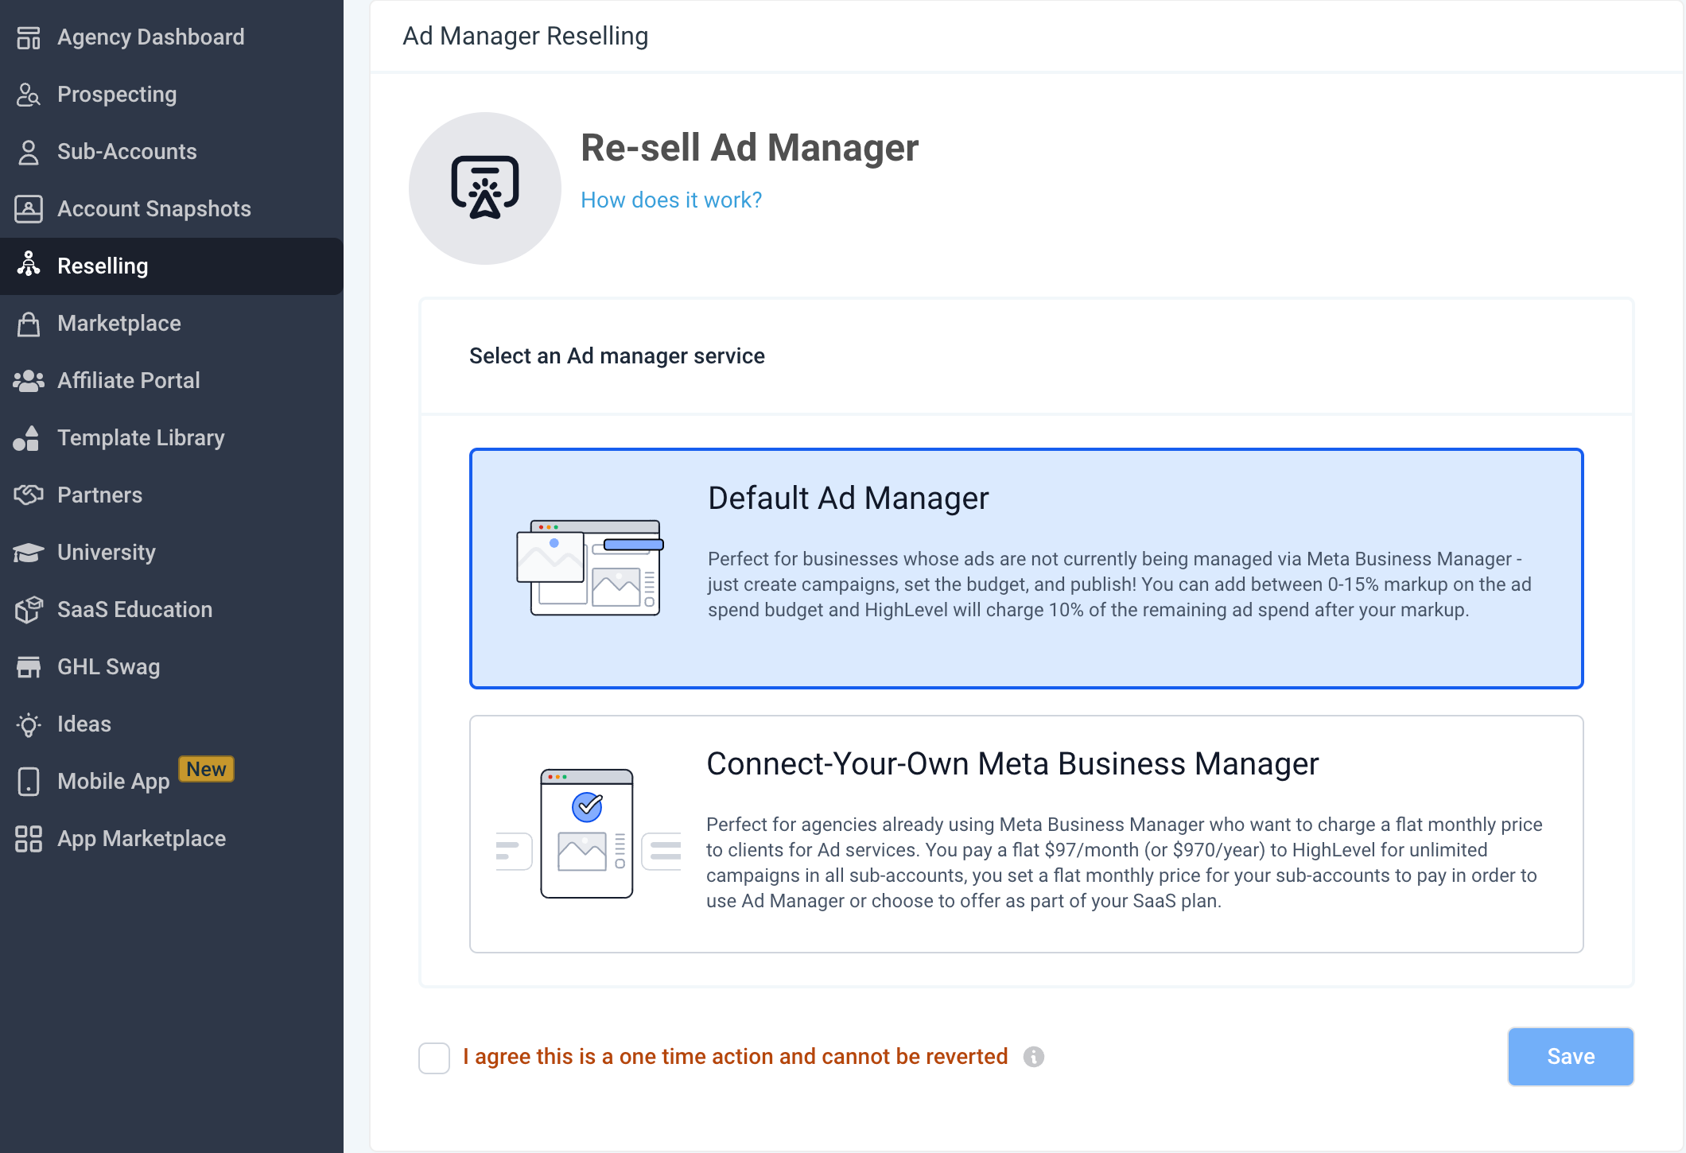
Task: Open SaaS Education from the sidebar
Action: click(x=135, y=610)
